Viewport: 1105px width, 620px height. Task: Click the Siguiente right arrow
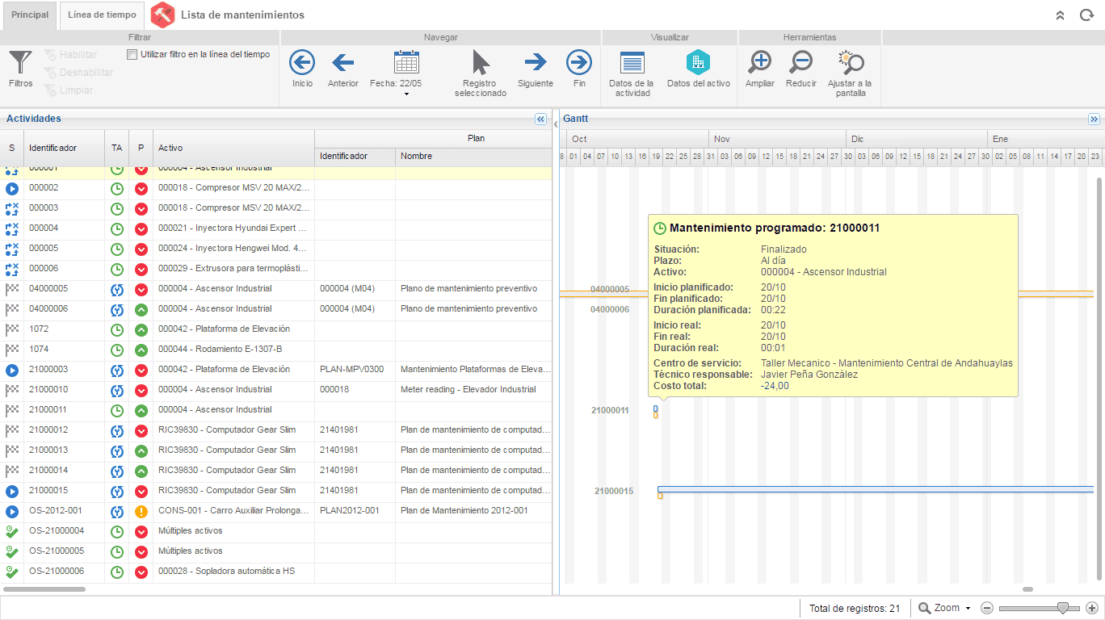536,62
